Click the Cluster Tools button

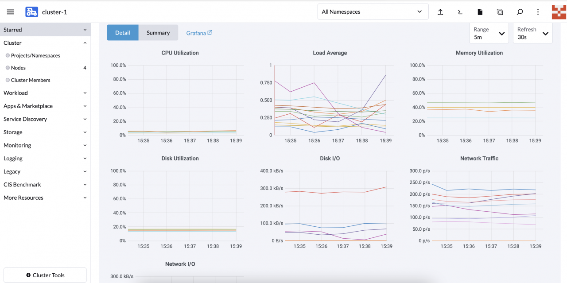[45, 275]
